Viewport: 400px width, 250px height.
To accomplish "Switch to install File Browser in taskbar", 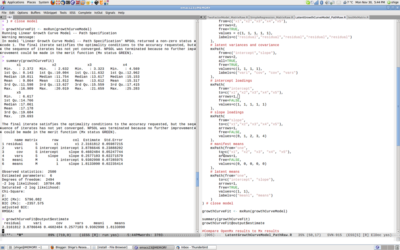I will (x=112, y=247).
